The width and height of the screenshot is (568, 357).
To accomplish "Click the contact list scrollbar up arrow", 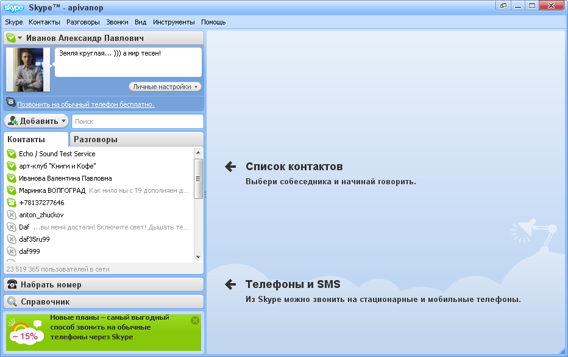I will [x=198, y=153].
